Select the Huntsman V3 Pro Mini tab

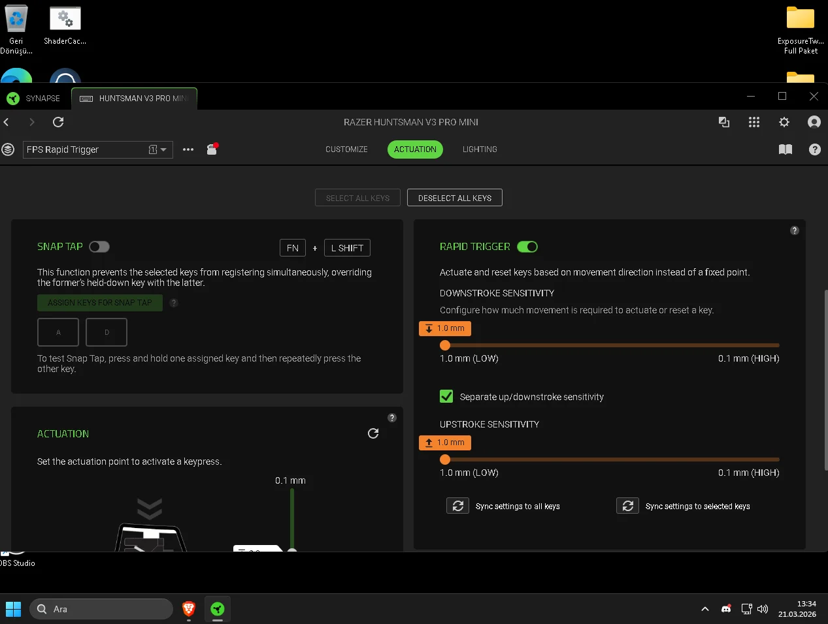pos(134,99)
